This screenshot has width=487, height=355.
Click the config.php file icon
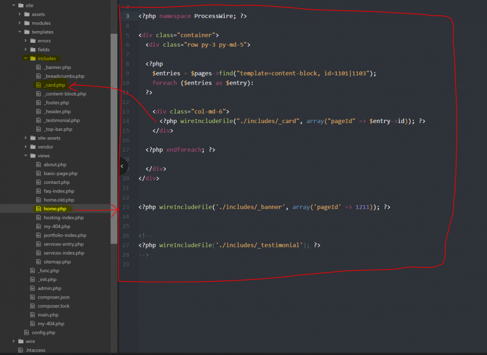[x=27, y=333]
